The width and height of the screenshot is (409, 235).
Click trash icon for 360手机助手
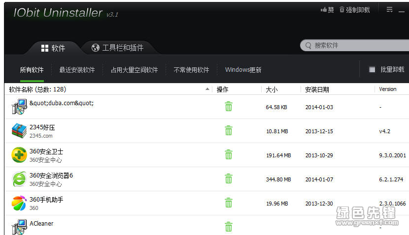[x=229, y=203]
